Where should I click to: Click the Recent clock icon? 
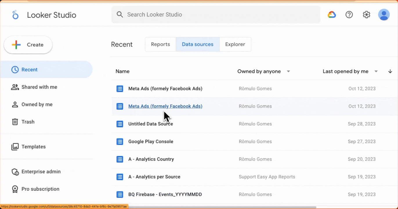click(x=15, y=70)
